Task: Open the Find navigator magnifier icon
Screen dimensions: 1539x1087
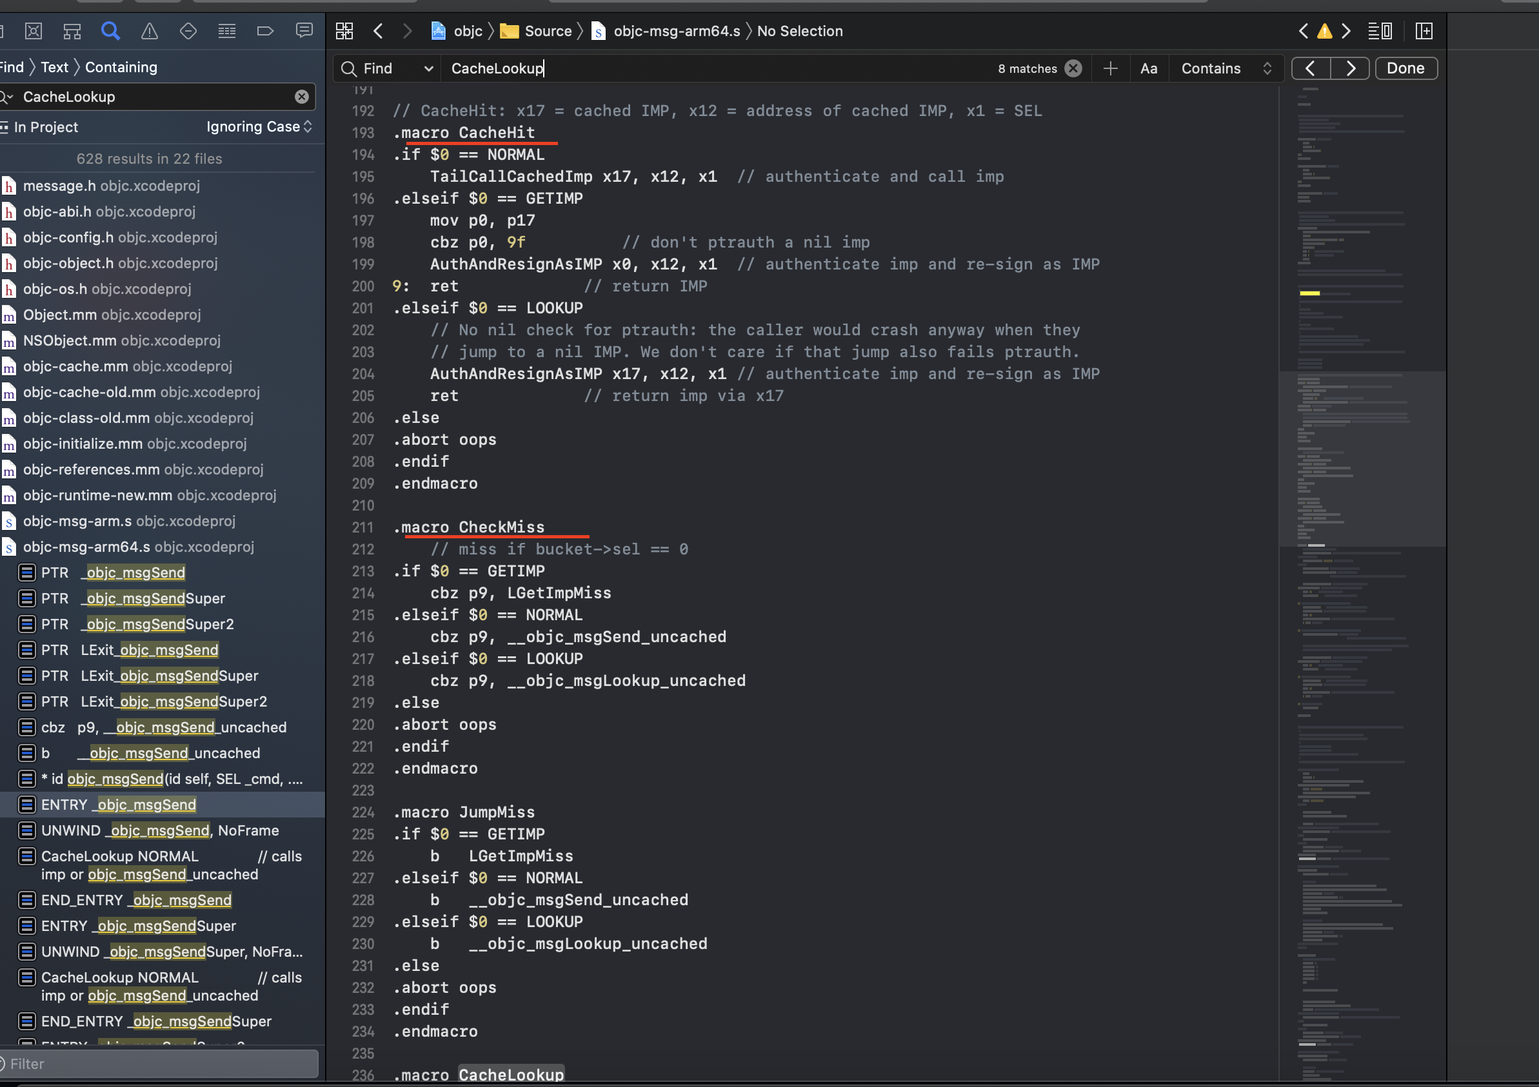Action: [110, 31]
